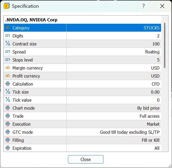This screenshot has height=168, width=172.
Task: Click the help question mark button
Action: point(143,6)
